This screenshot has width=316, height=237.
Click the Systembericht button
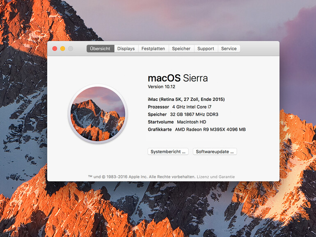(x=168, y=152)
